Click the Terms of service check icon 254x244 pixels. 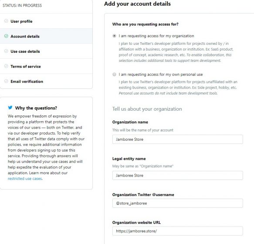pyautogui.click(x=6, y=66)
